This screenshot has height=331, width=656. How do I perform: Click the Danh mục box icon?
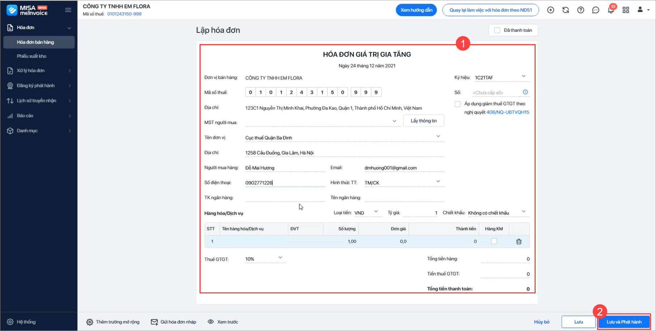[10, 131]
